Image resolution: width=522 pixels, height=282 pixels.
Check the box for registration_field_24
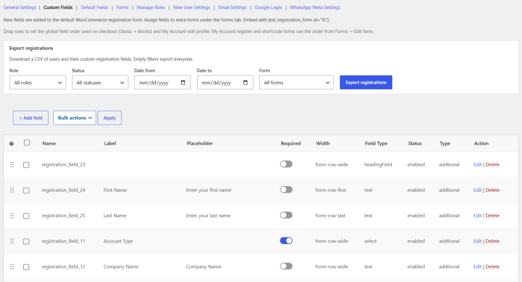pos(26,190)
